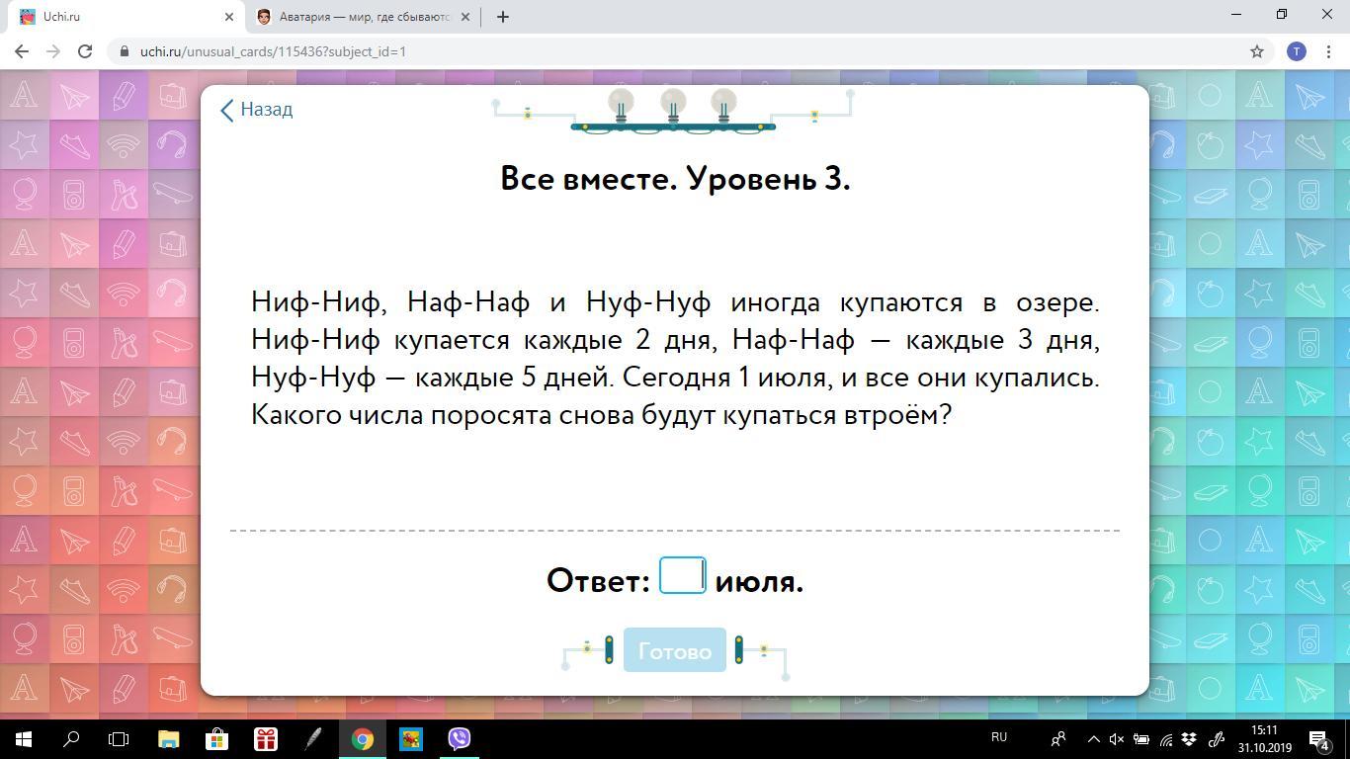1350x759 pixels.
Task: Open the clock showing 15:11
Action: [1264, 738]
